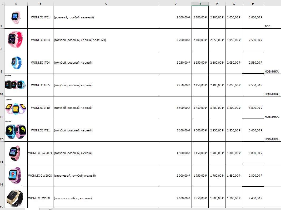
Task: Select row 11 header
Action: point(2,107)
